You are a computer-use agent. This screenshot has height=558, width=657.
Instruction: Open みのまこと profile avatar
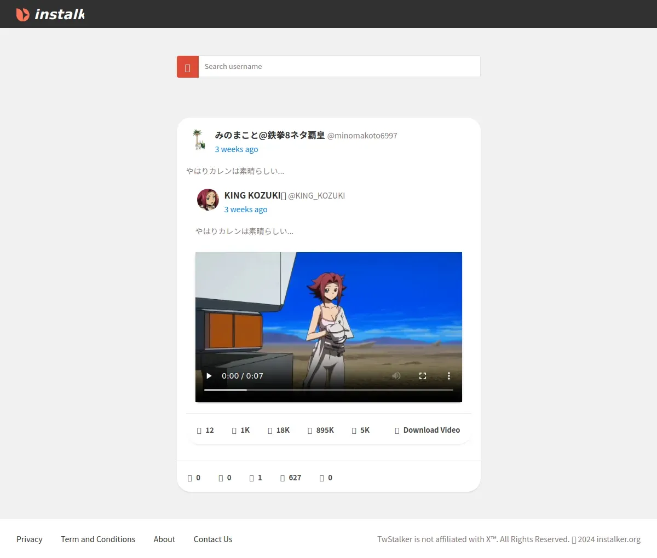coord(198,139)
